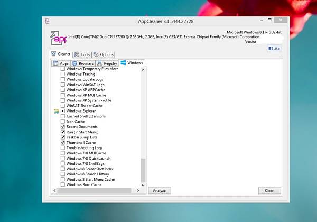Viewport: 317px width, 222px height.
Task: Disable Taskbar Jump Lists checkbox
Action: [x=63, y=137]
